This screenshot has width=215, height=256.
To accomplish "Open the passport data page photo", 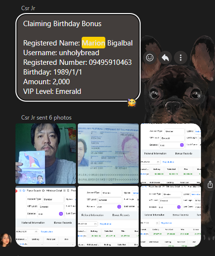I will (x=108, y=153).
